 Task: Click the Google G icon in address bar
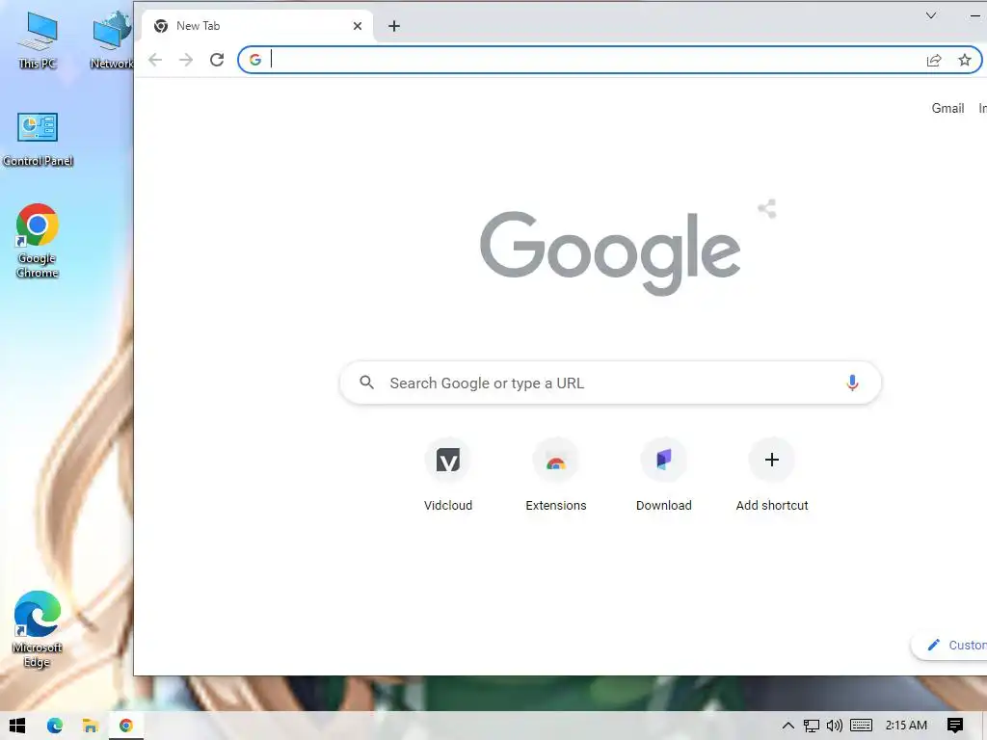pyautogui.click(x=254, y=60)
